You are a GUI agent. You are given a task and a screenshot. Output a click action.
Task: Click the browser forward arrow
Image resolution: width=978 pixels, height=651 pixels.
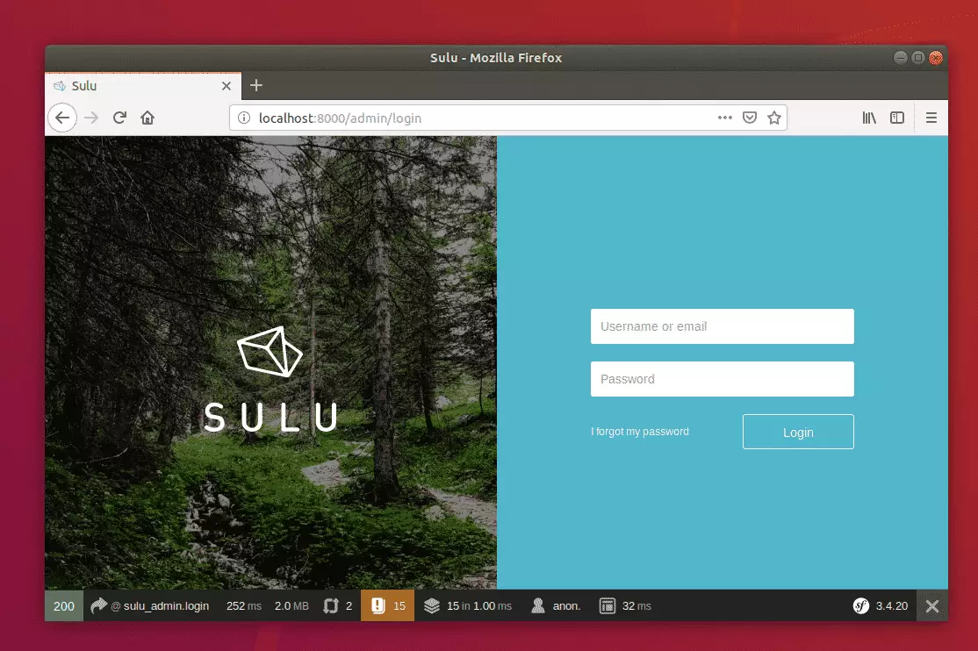[91, 118]
